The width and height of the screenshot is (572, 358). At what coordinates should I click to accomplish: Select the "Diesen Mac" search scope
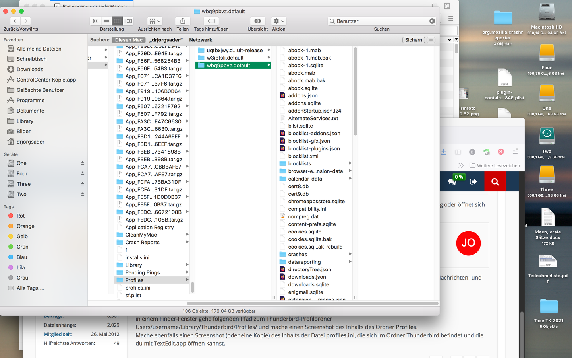tap(129, 40)
